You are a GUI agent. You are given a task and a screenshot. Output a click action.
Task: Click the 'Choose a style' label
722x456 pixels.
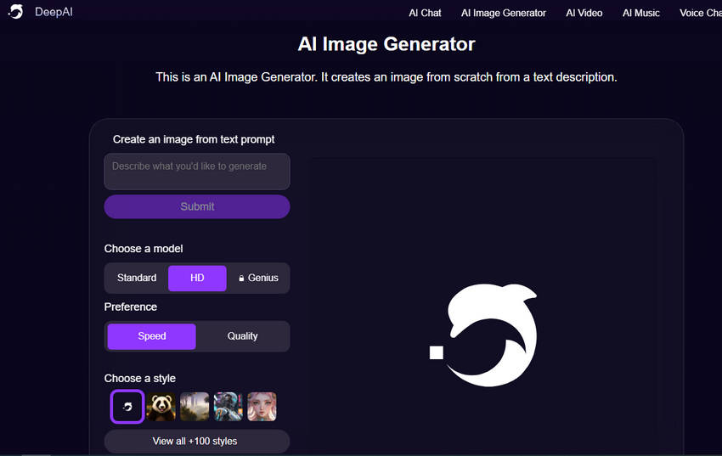pyautogui.click(x=140, y=378)
